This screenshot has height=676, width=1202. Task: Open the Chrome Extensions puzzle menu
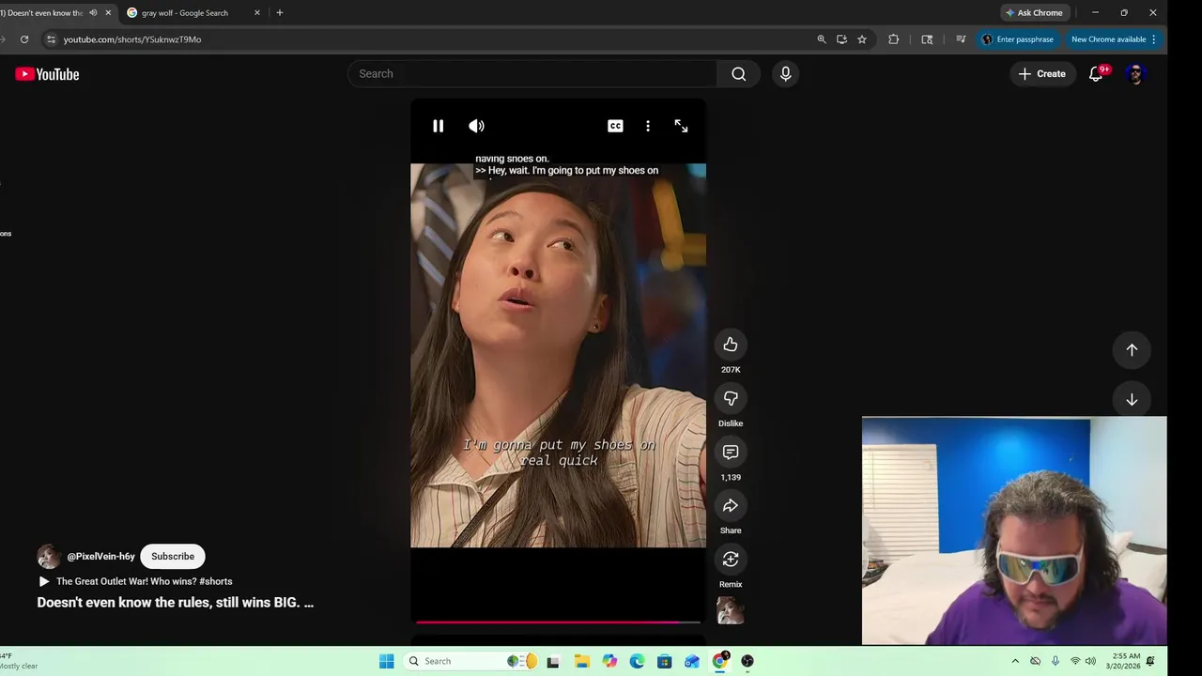pyautogui.click(x=893, y=39)
